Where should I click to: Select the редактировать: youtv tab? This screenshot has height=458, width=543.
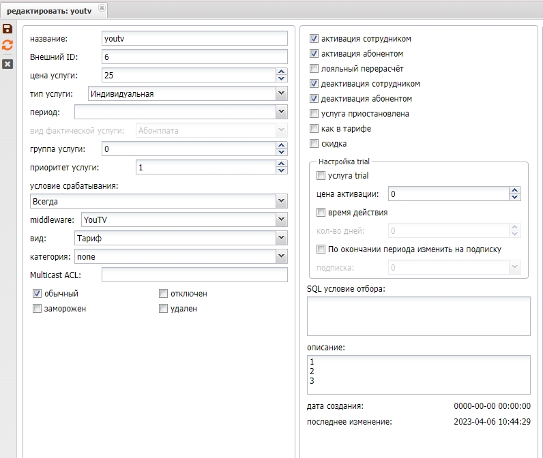coord(49,9)
